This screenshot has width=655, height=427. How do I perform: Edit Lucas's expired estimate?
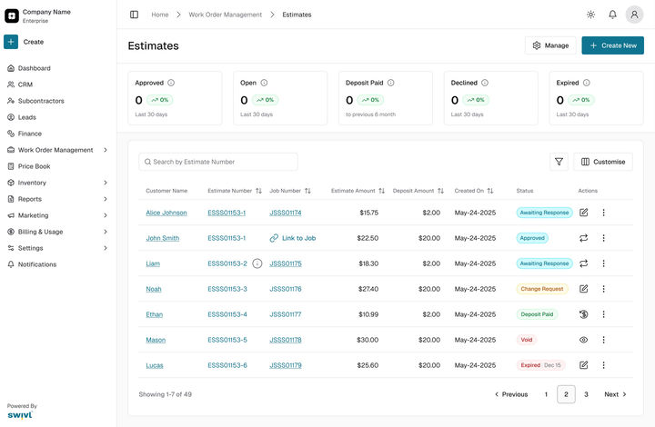(x=583, y=365)
